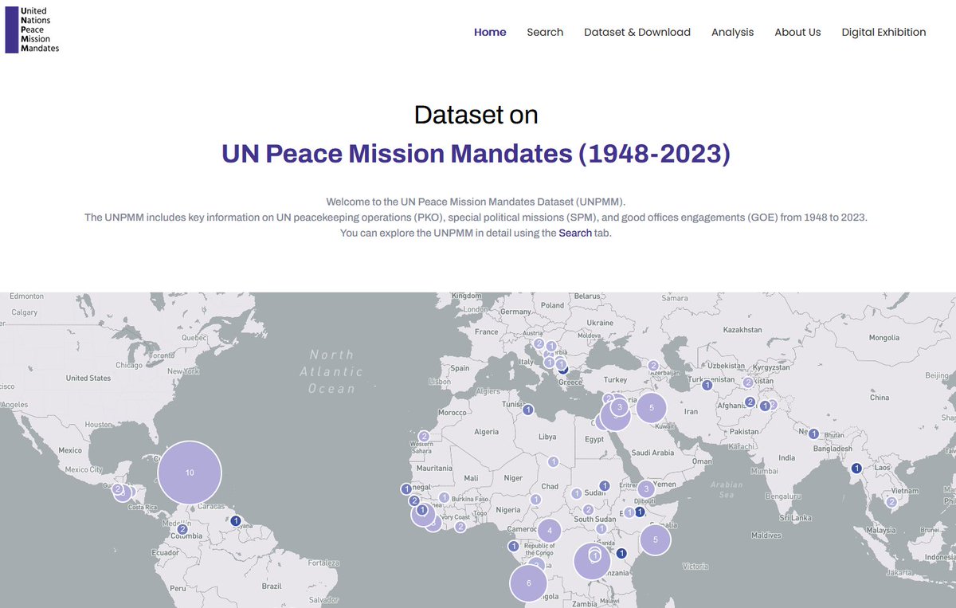Click the marker 1 in southern Libya
The image size is (956, 608).
coord(553,461)
